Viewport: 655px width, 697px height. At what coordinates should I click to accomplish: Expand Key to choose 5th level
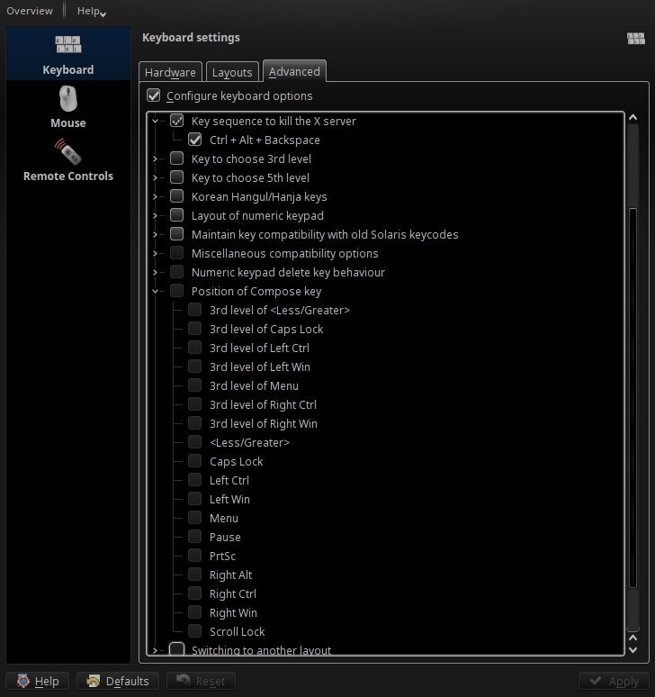(155, 177)
